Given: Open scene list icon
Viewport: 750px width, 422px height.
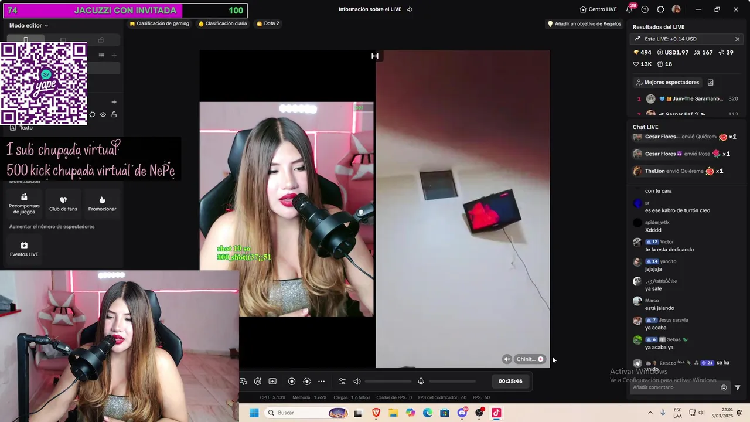Looking at the screenshot, I should click(101, 56).
